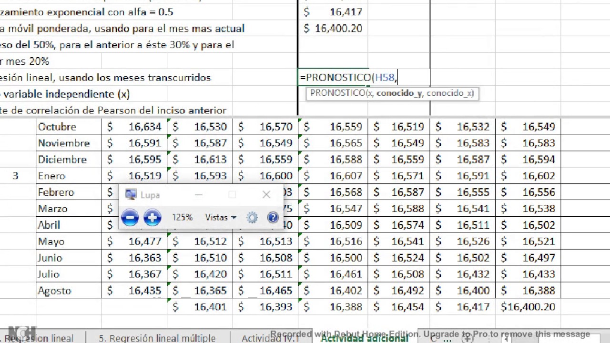Close the Lupa window
Viewport: 610px width, 343px height.
click(266, 194)
